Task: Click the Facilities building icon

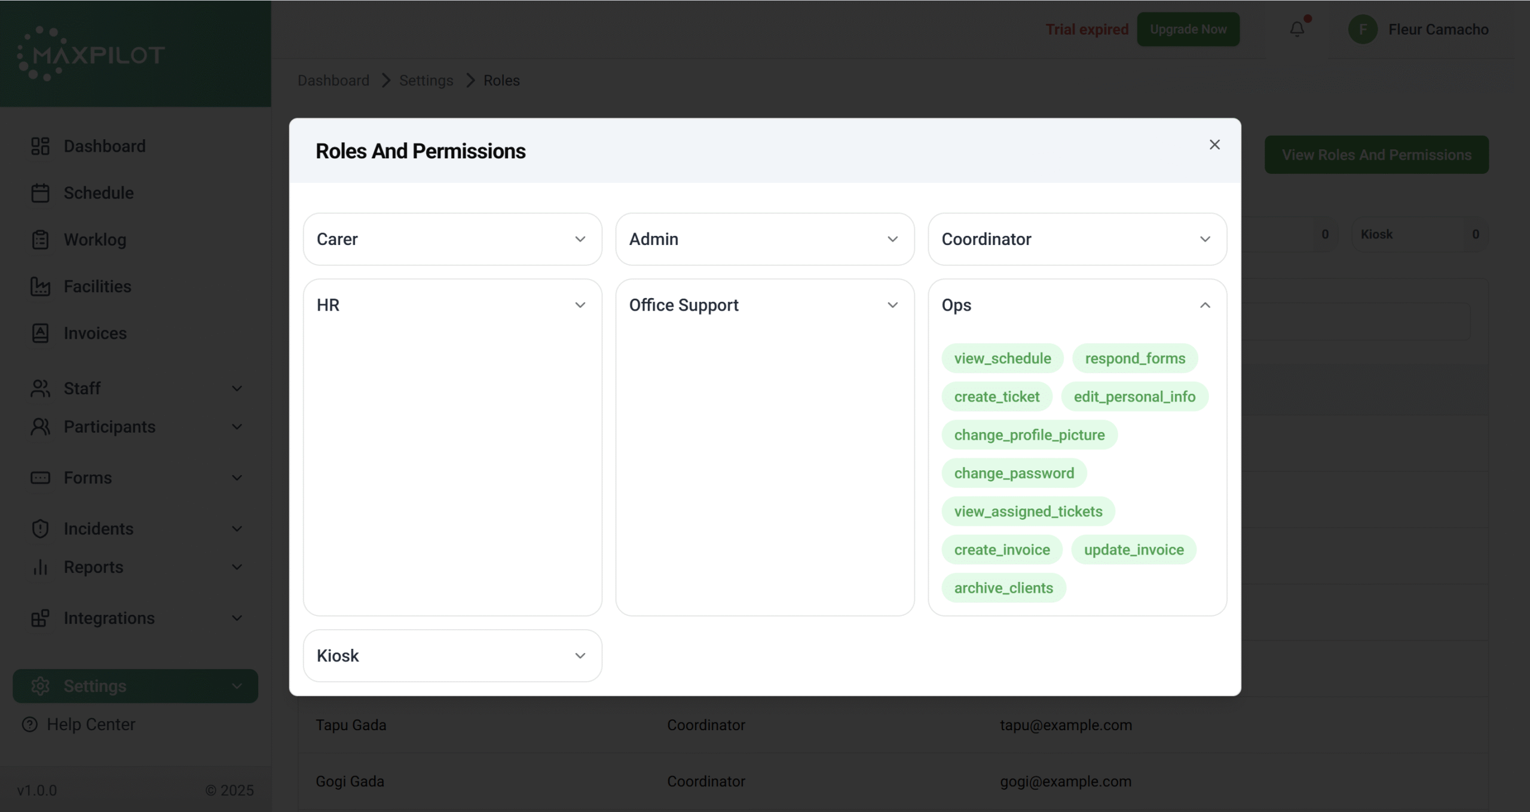Action: point(40,286)
